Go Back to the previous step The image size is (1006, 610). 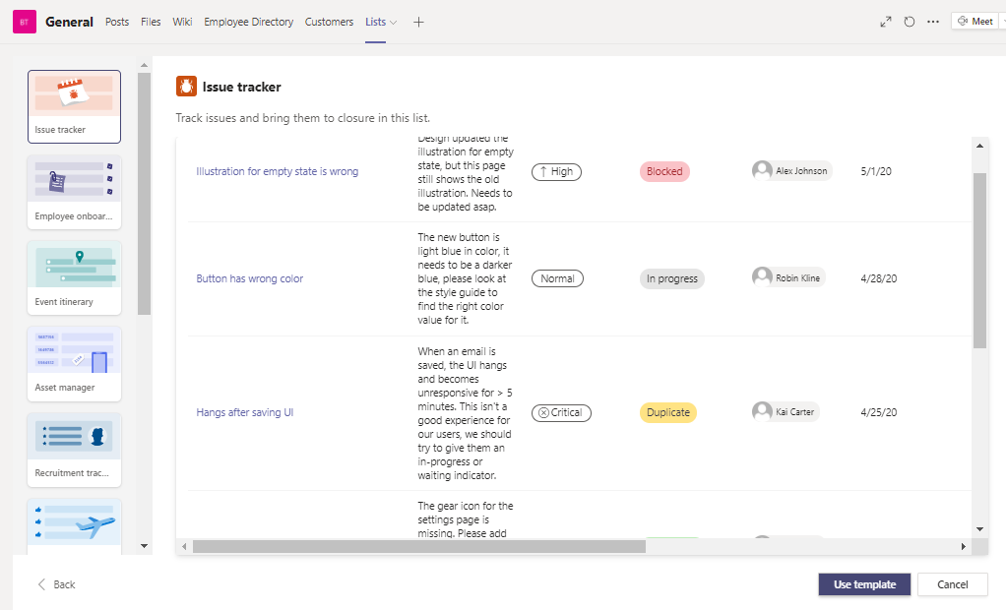click(x=56, y=584)
